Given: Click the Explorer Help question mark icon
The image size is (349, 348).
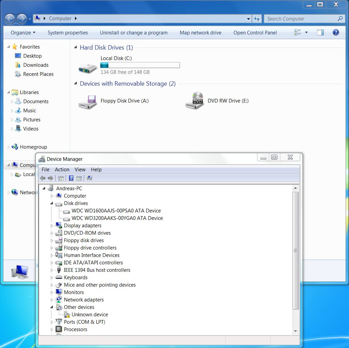Looking at the screenshot, I should [x=336, y=33].
